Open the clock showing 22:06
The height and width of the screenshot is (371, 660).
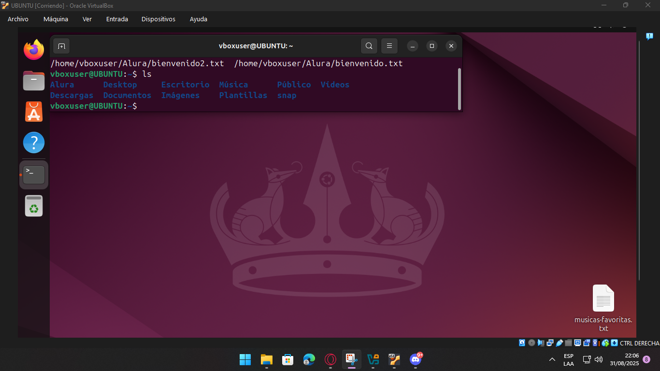(x=624, y=359)
